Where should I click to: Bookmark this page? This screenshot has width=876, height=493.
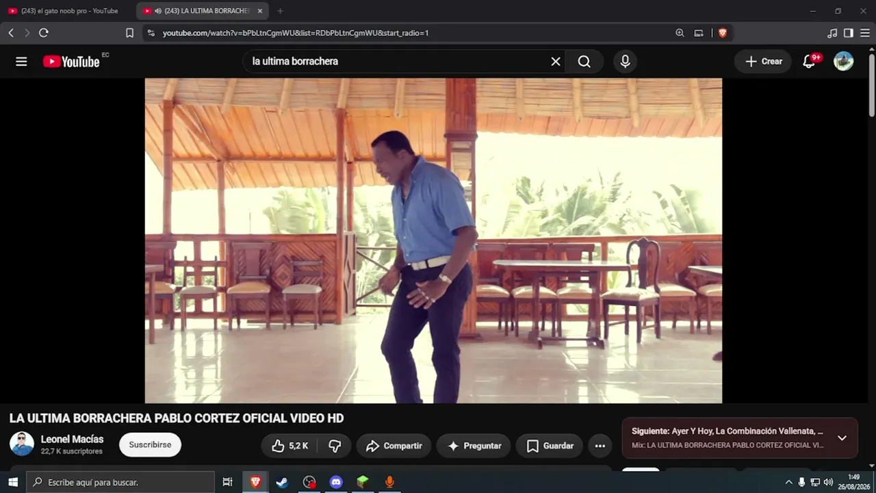pos(129,33)
